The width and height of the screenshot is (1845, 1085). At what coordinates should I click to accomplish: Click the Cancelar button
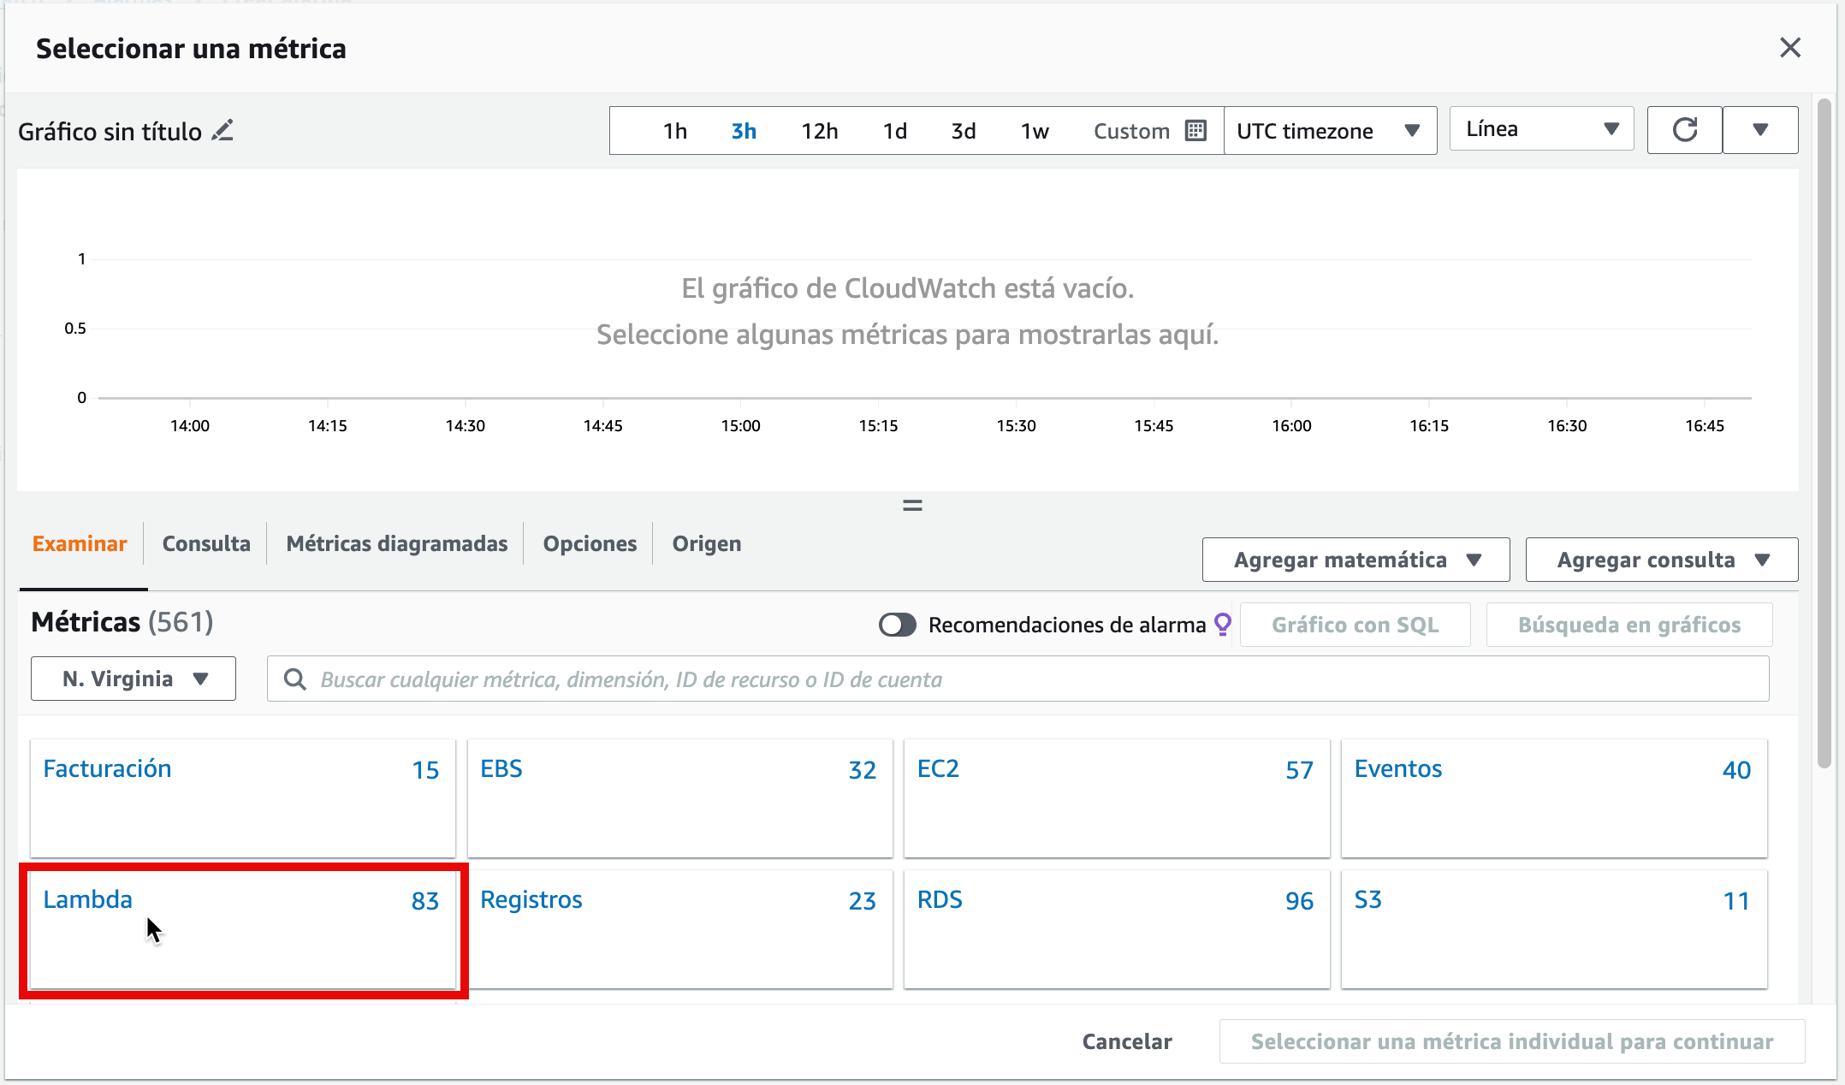(1127, 1041)
